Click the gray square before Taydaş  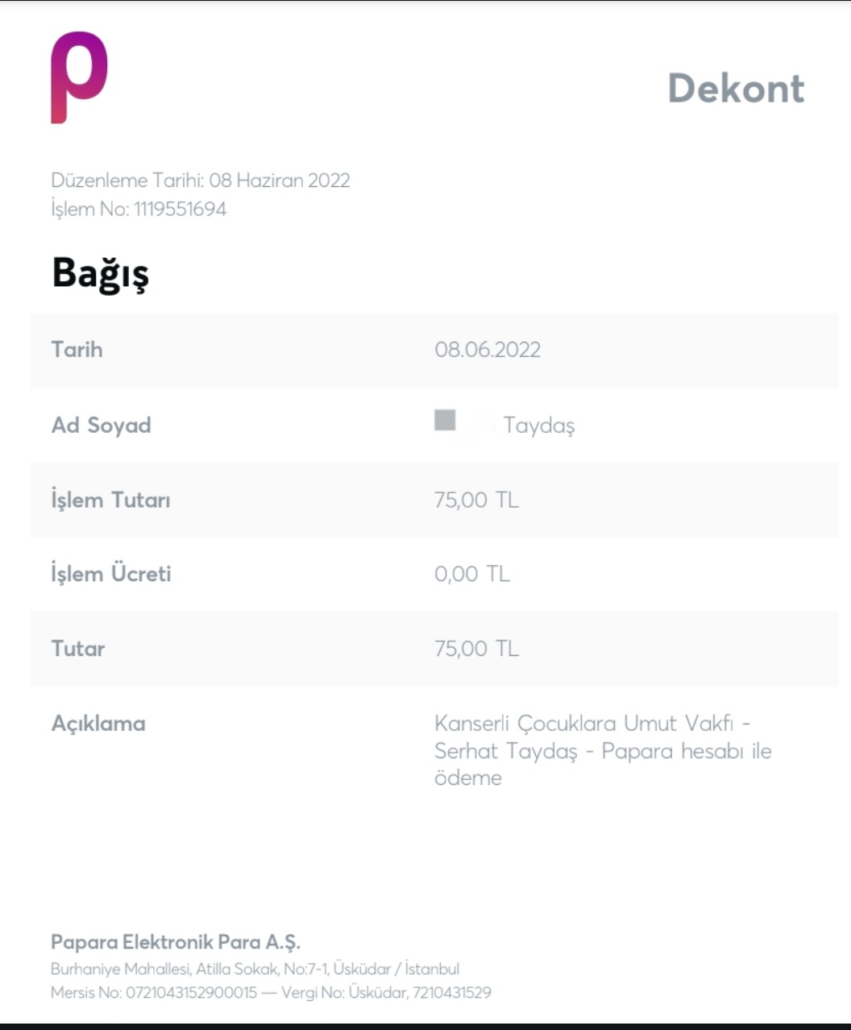pyautogui.click(x=445, y=420)
